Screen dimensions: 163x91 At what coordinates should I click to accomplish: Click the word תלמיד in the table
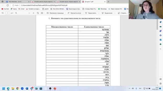pyautogui.click(x=106, y=37)
